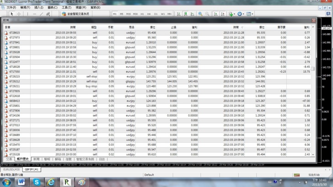Toggle the M1 timeframe button
The image size is (333, 187).
click(x=115, y=14)
